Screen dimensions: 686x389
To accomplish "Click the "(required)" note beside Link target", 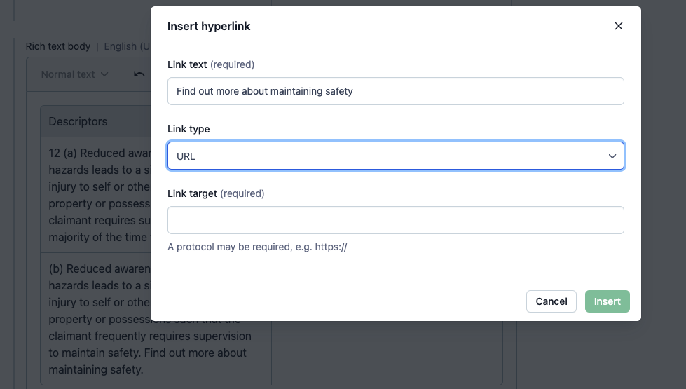I will pos(242,193).
